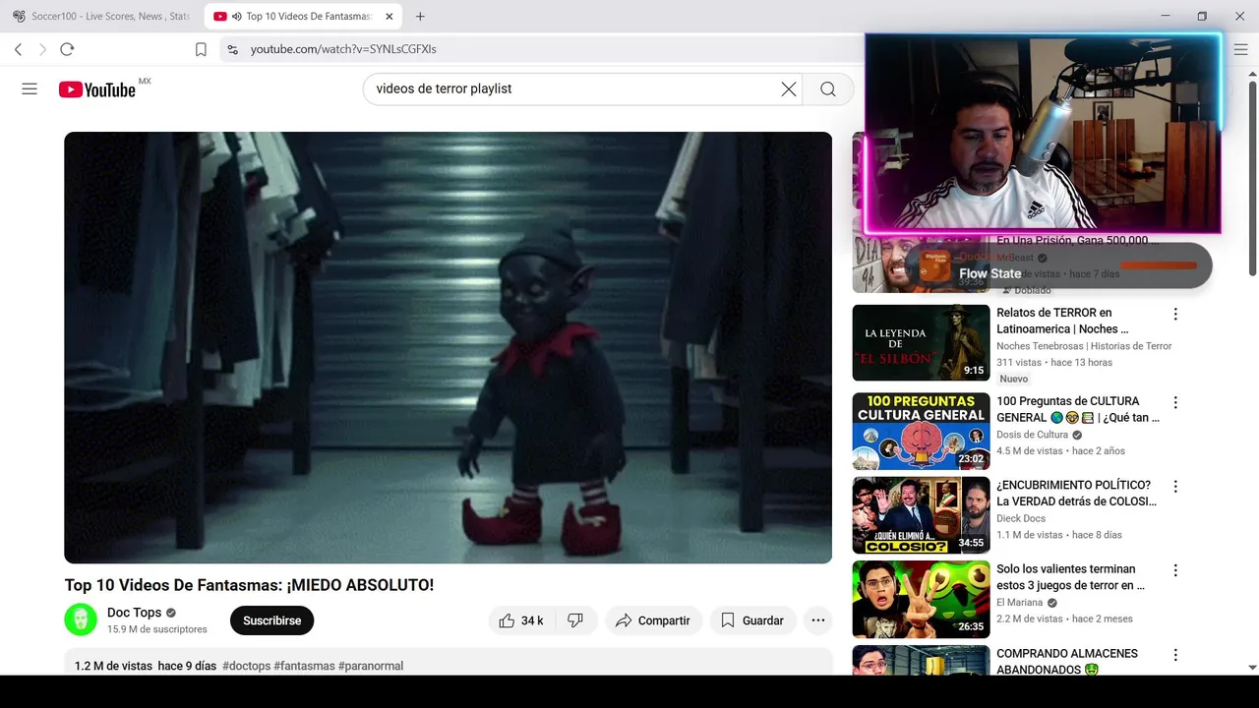Visit El Mariana channel

[x=1019, y=603]
